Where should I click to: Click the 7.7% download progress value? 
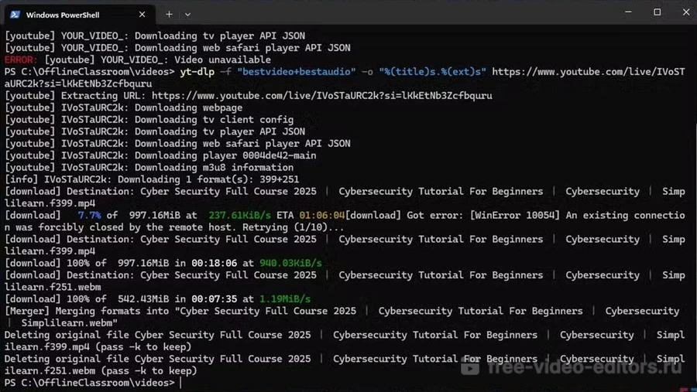[89, 215]
